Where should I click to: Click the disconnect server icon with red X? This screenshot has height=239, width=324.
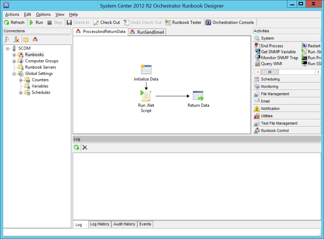click(16, 39)
